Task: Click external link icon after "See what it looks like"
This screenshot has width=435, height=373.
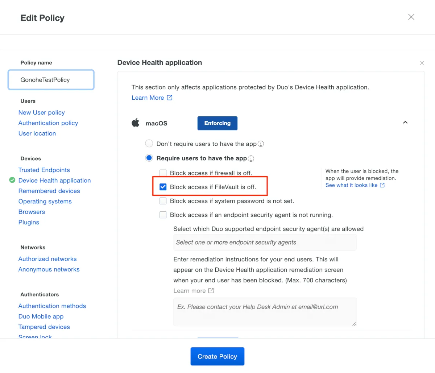Action: point(382,185)
